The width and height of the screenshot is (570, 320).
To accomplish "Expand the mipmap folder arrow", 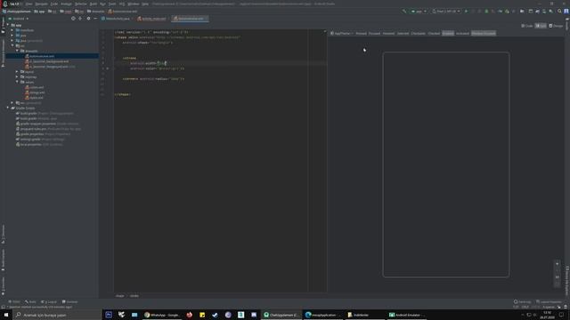I will click(x=17, y=77).
